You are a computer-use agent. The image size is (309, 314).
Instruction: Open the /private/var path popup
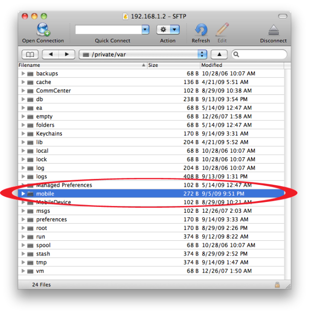143,55
